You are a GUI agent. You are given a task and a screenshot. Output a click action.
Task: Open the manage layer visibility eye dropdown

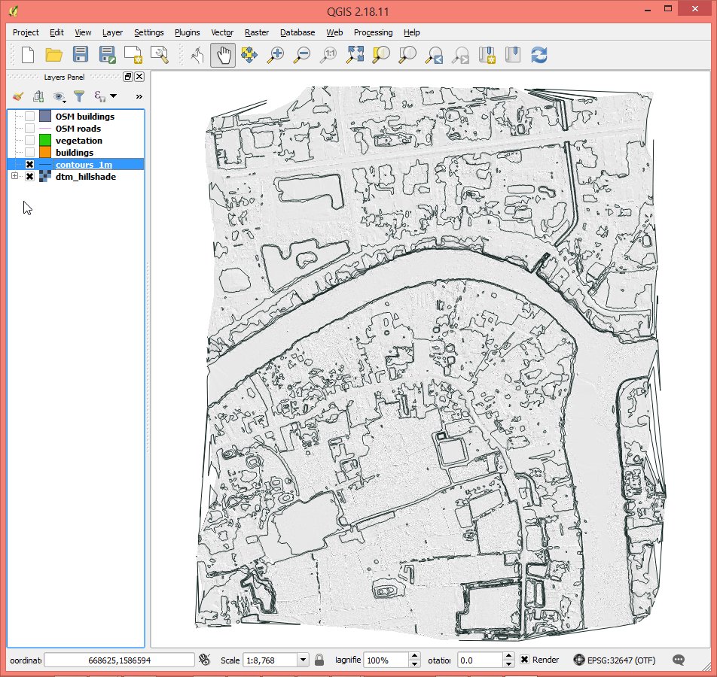59,96
